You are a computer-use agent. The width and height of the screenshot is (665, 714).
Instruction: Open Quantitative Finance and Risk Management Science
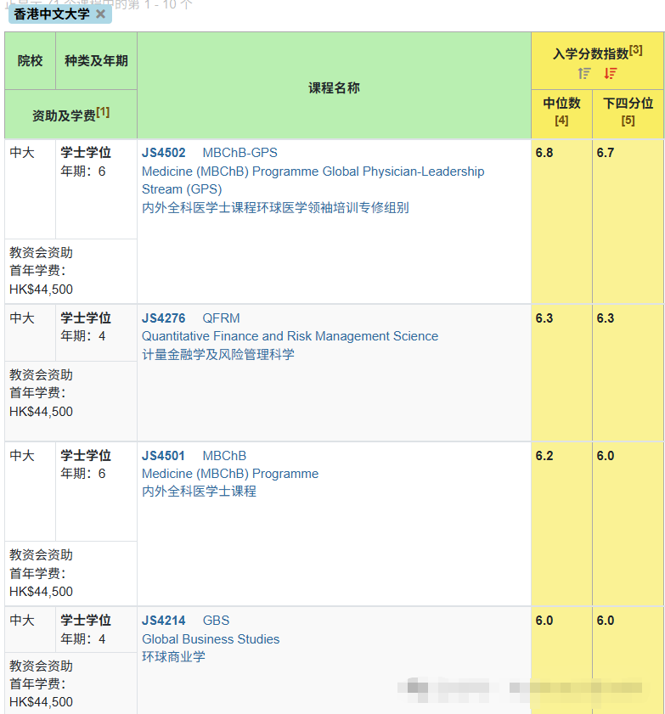click(290, 336)
